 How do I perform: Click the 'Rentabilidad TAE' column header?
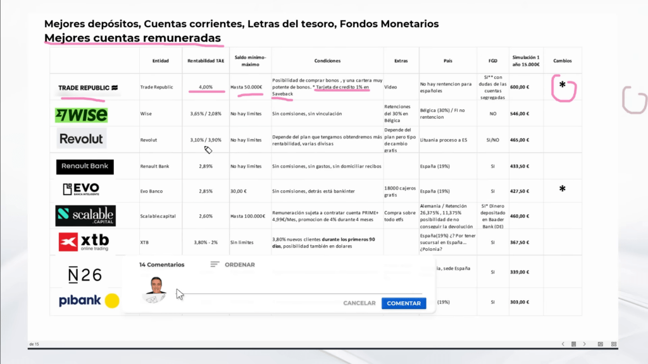pos(206,61)
